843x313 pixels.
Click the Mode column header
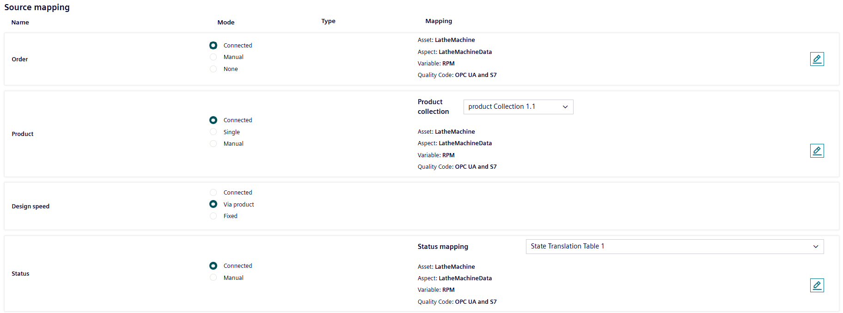[x=226, y=22]
